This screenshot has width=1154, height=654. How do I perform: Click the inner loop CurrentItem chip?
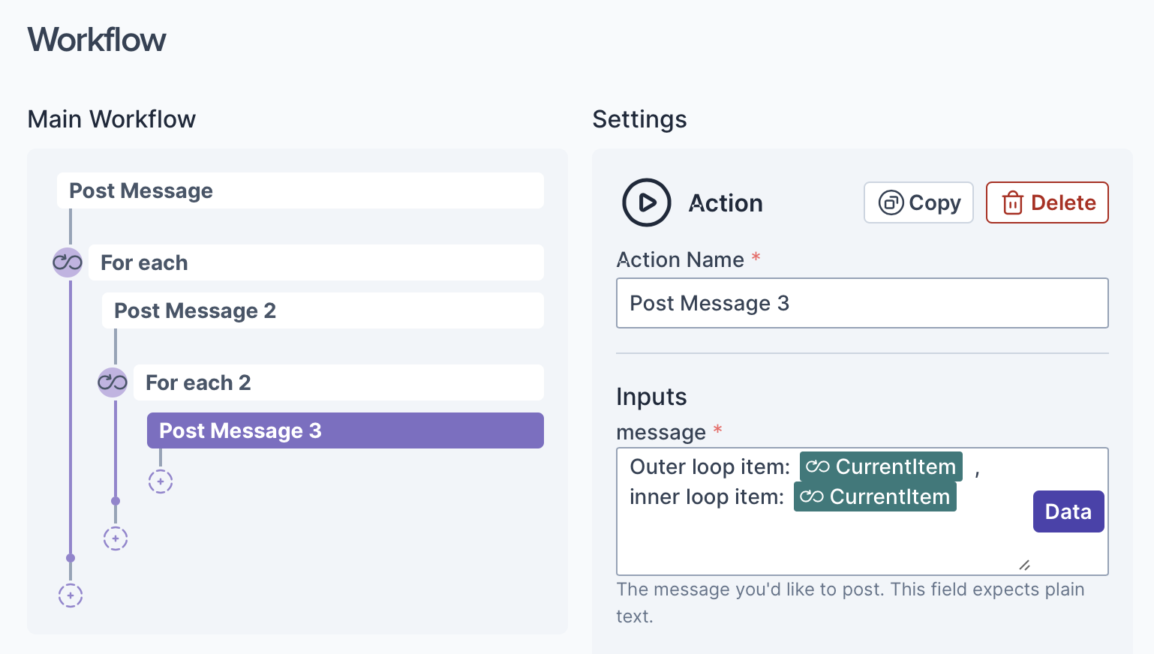(x=875, y=496)
